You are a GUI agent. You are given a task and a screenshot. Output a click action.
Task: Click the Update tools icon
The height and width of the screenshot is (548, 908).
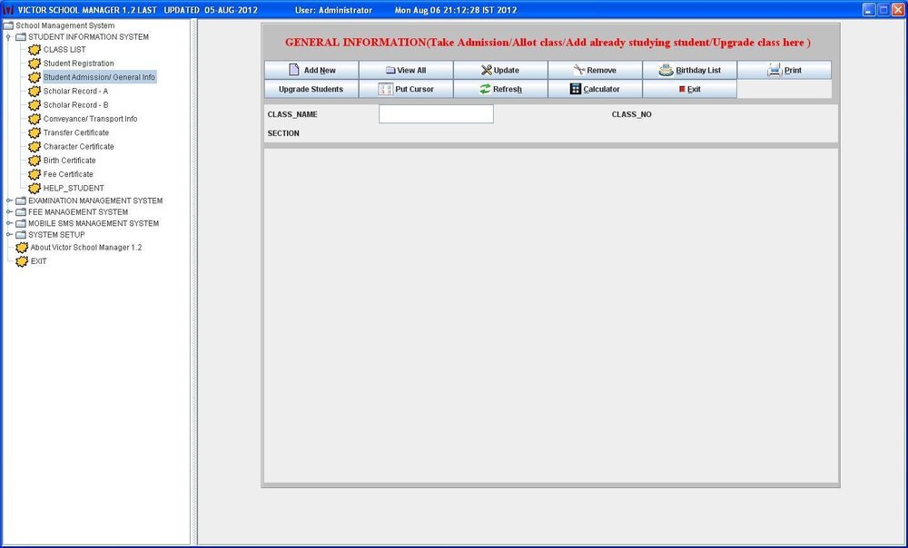click(486, 70)
